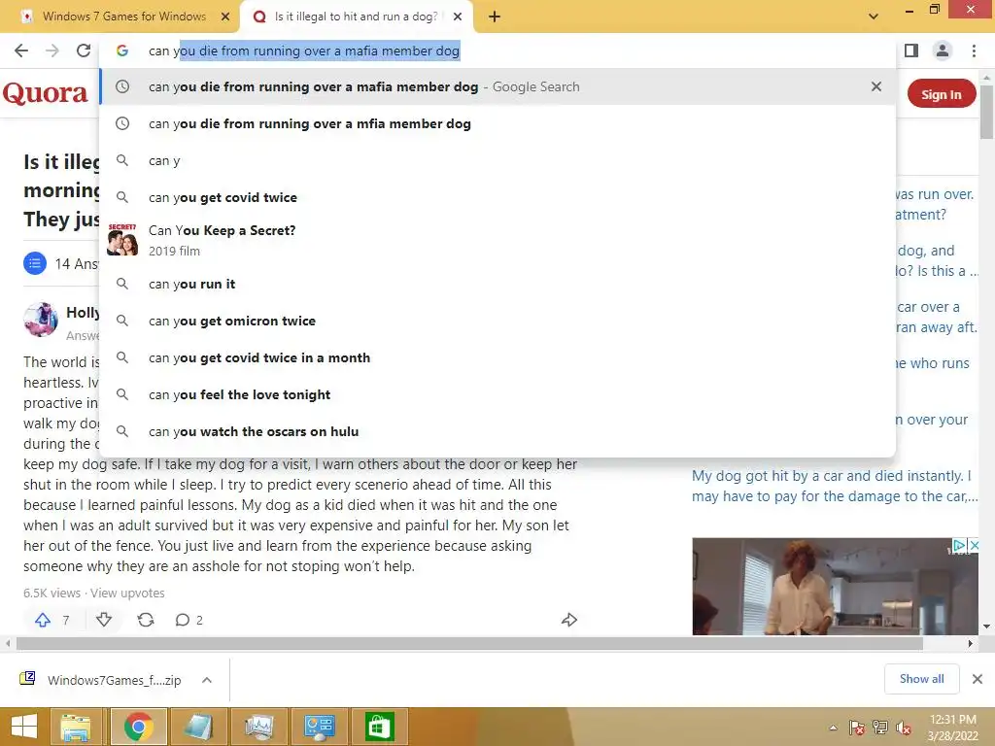Image resolution: width=995 pixels, height=746 pixels.
Task: Click the browser forward arrow
Action: pos(52,51)
